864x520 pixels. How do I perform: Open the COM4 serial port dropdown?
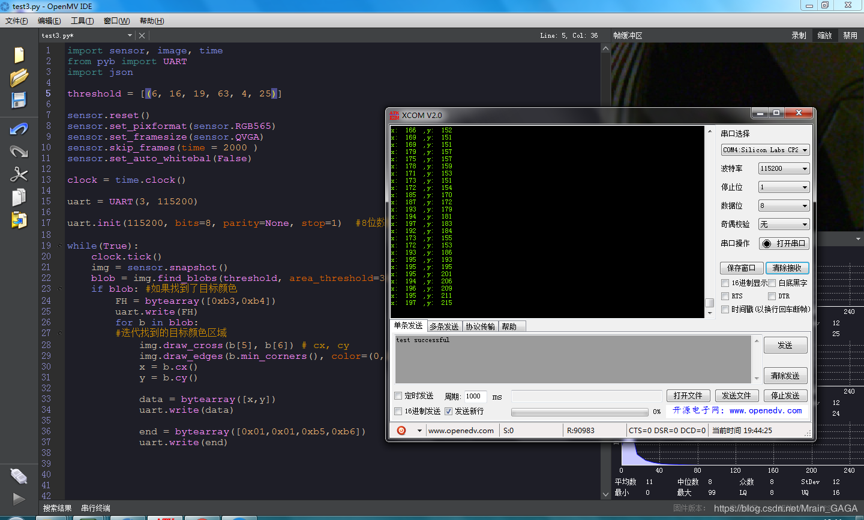tap(765, 150)
